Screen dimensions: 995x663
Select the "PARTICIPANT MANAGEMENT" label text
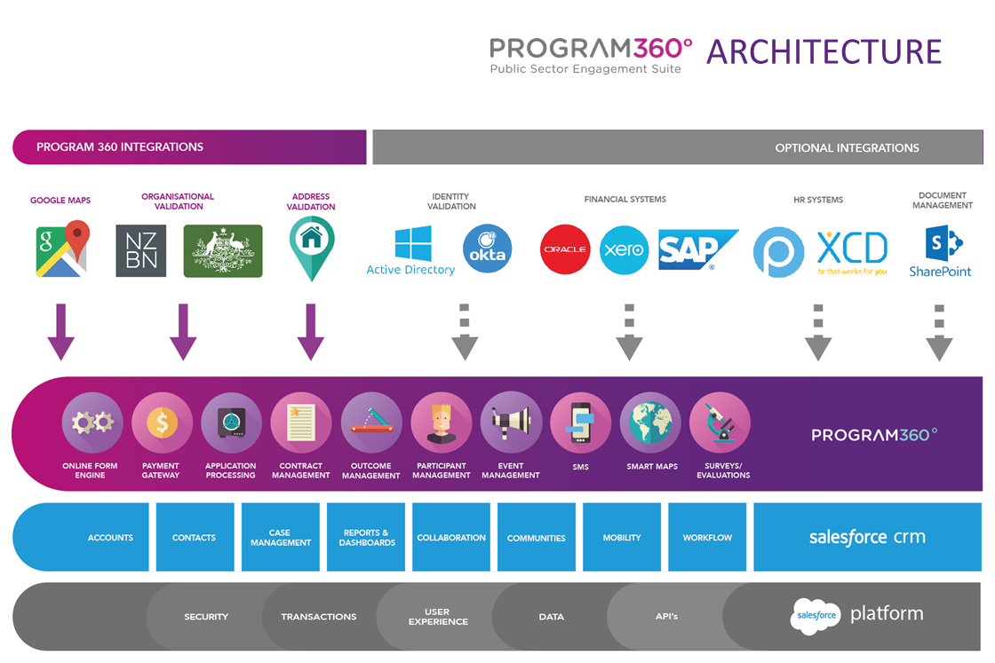[442, 470]
